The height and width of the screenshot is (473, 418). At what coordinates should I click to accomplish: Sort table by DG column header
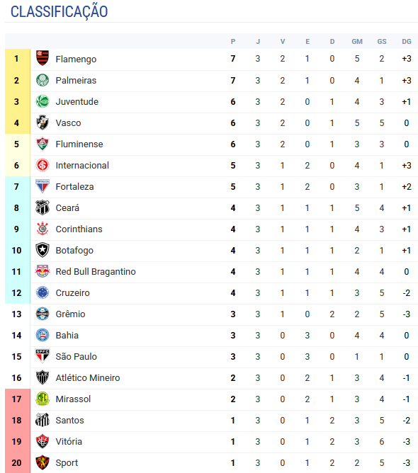pos(406,42)
